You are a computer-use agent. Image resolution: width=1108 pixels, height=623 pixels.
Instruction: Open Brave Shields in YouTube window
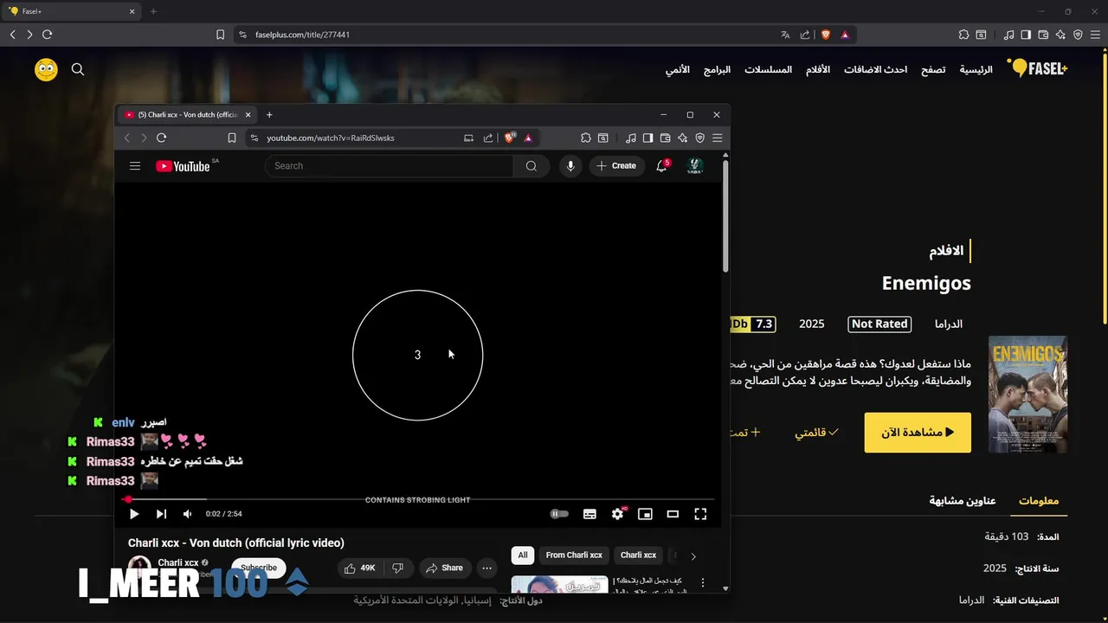tap(511, 138)
